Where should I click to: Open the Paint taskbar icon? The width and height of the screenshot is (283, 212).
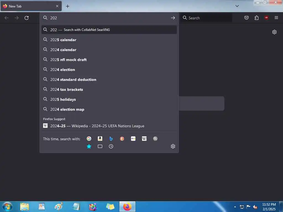pyautogui.click(x=59, y=206)
